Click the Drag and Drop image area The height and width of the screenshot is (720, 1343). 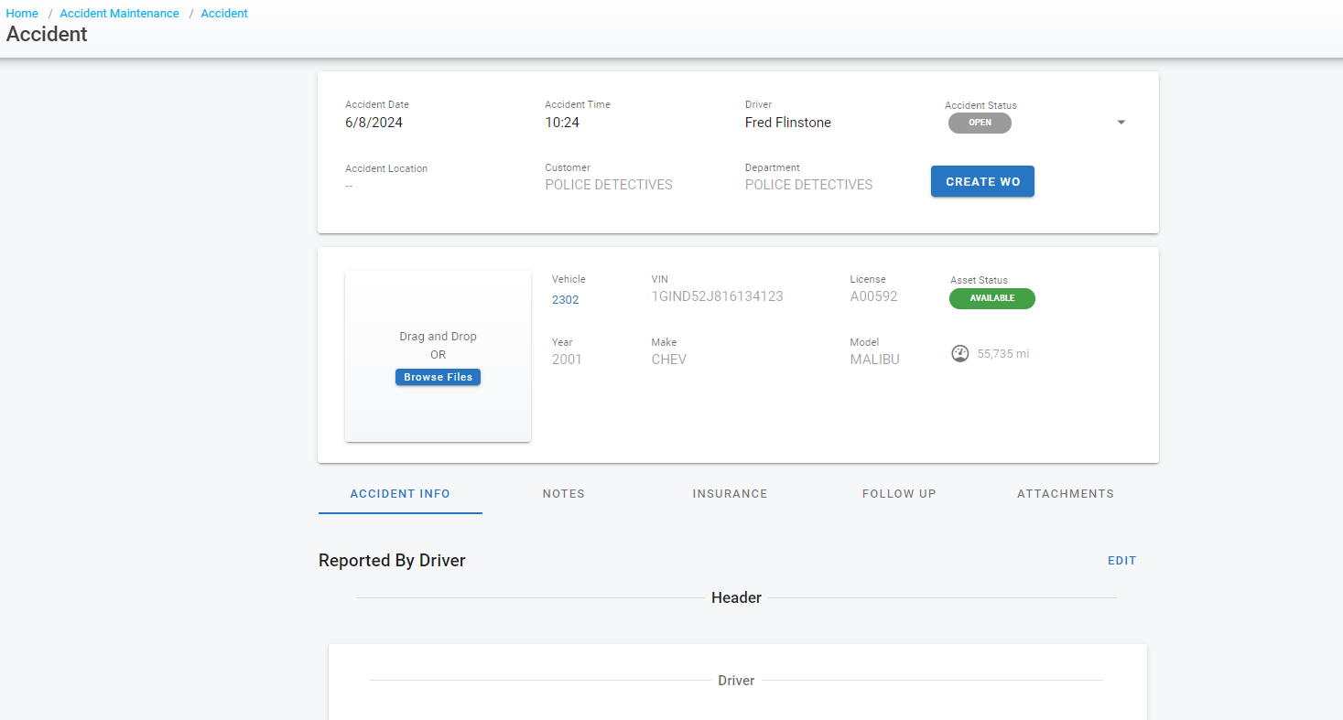coord(438,320)
